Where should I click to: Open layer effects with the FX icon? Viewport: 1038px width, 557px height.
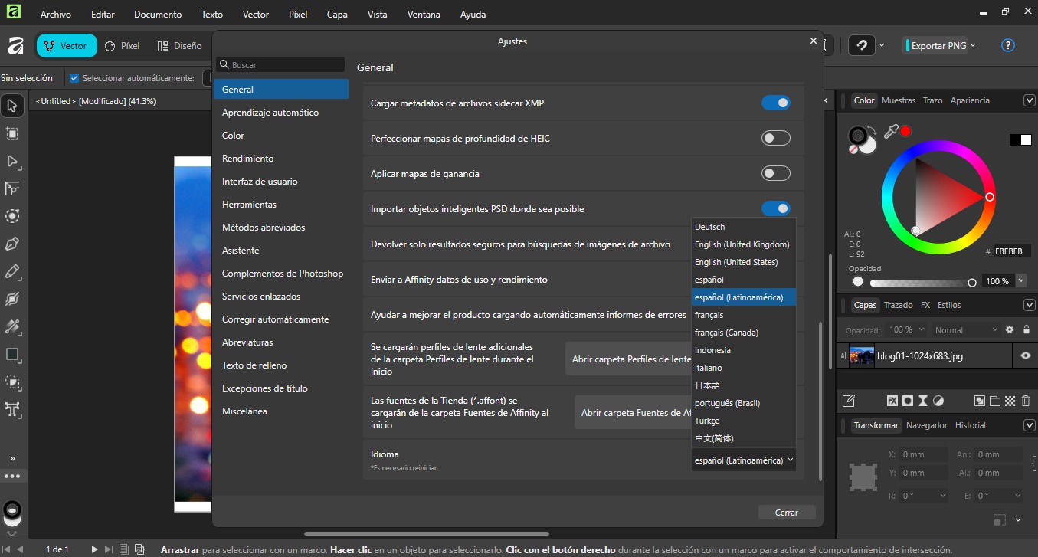coord(892,400)
